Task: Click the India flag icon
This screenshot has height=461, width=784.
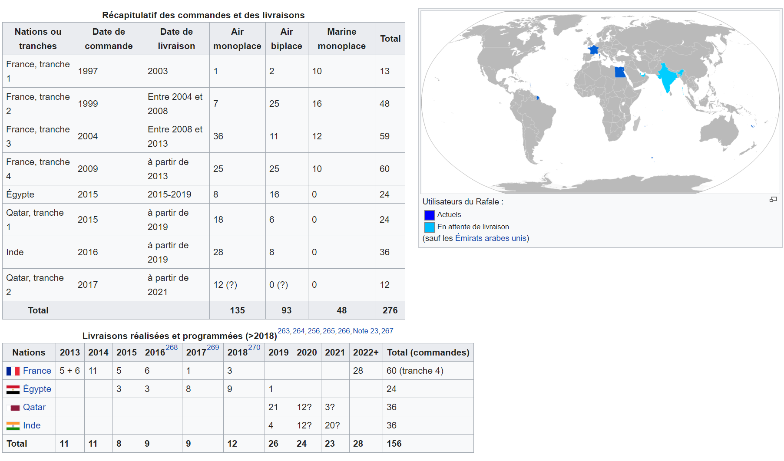Action: point(13,426)
